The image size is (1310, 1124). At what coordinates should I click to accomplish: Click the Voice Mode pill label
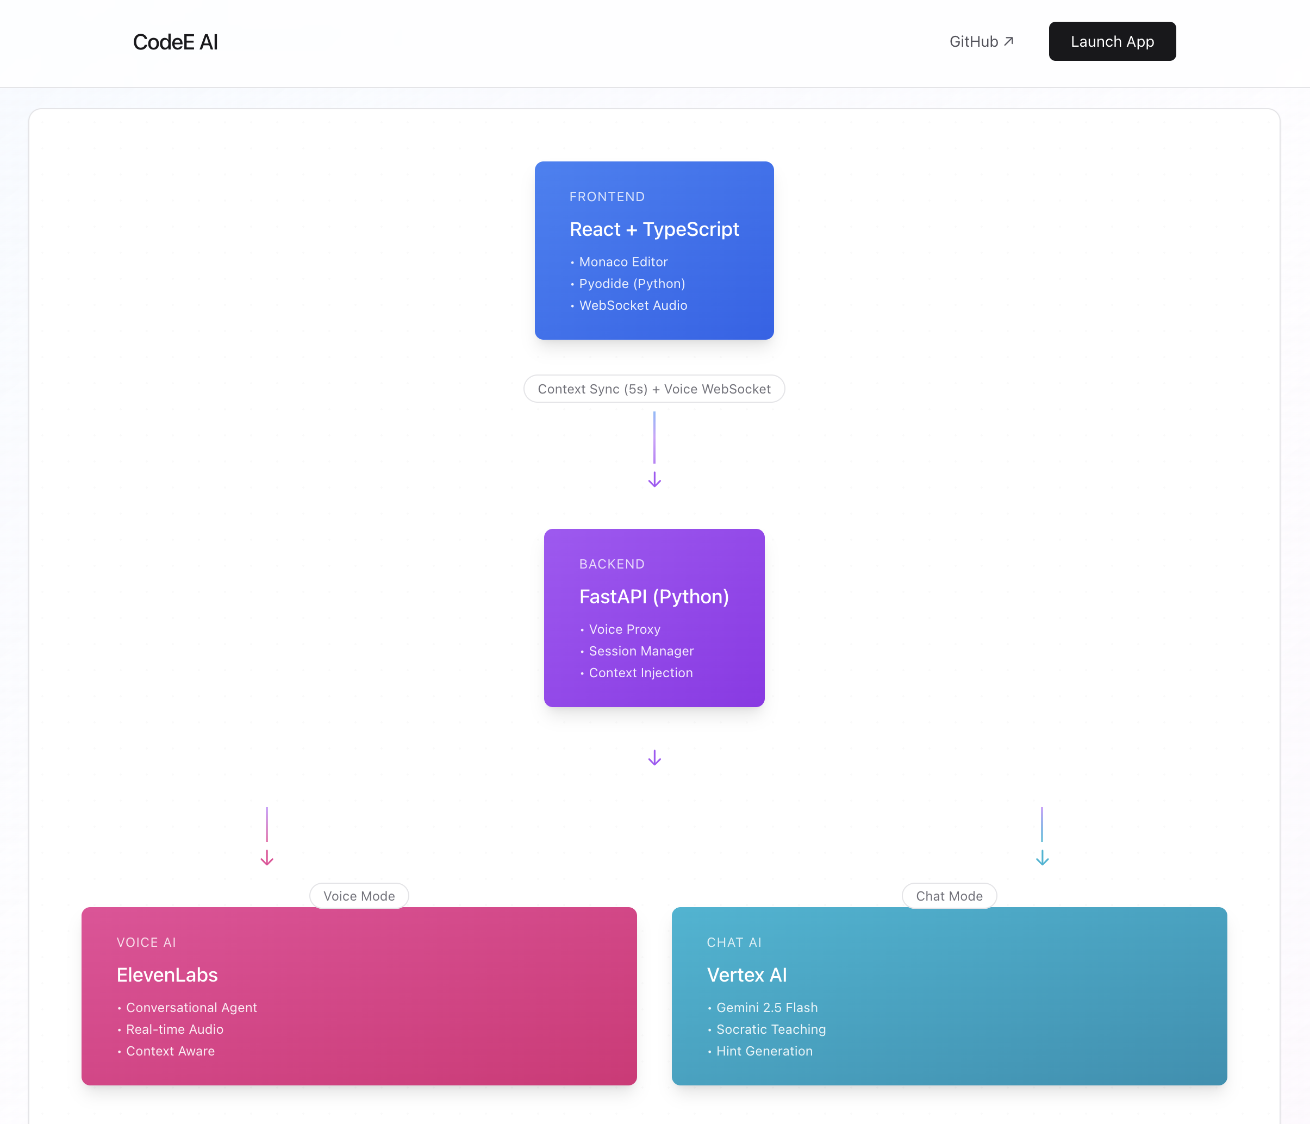coord(359,896)
